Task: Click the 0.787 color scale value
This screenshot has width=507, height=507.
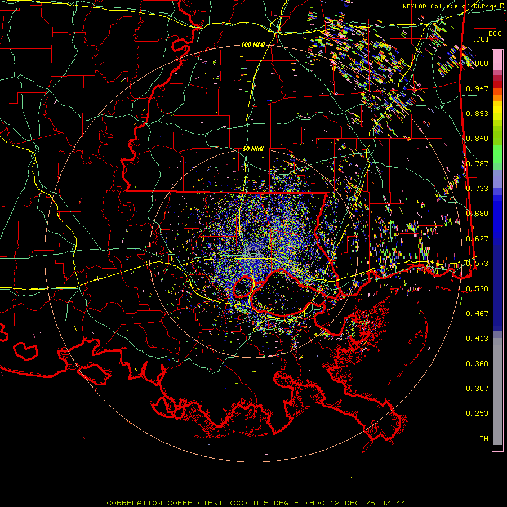Action: tap(477, 163)
